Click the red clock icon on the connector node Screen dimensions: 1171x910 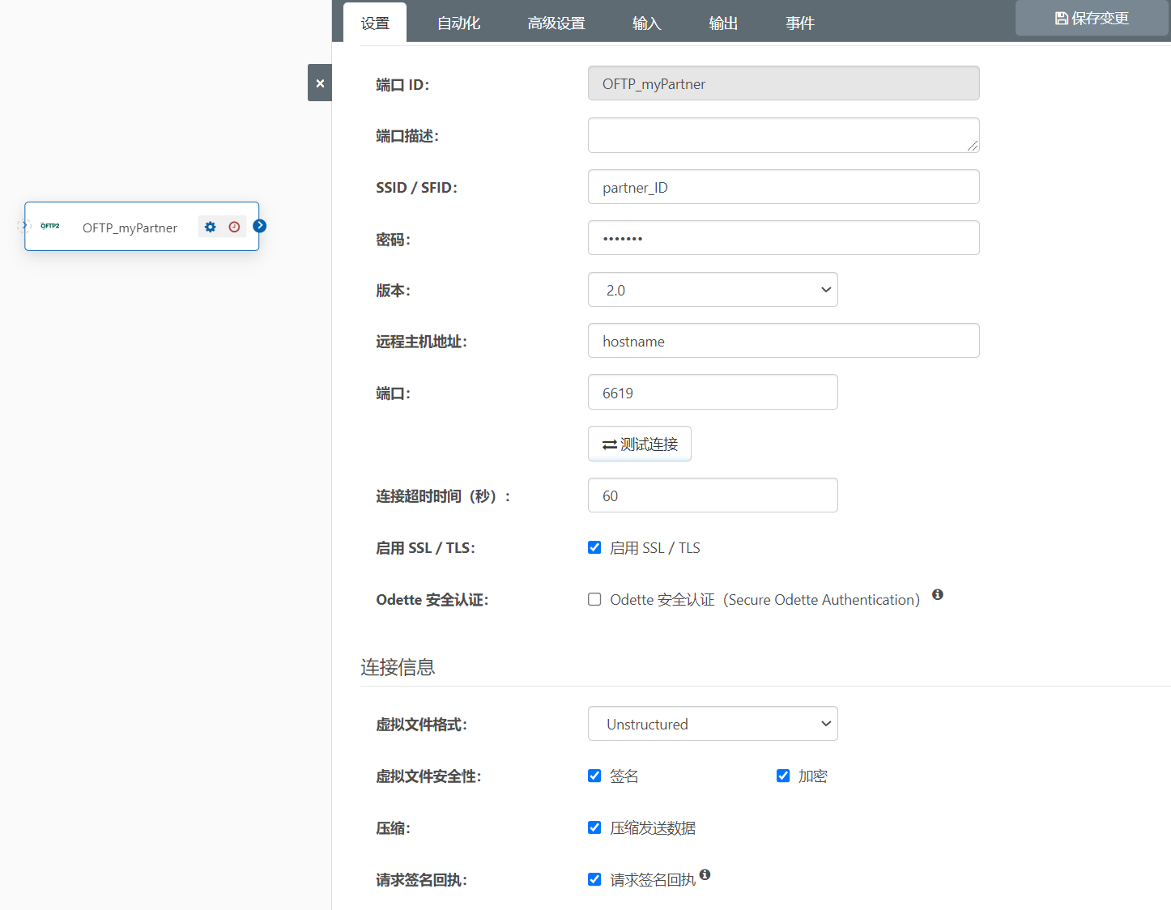234,227
